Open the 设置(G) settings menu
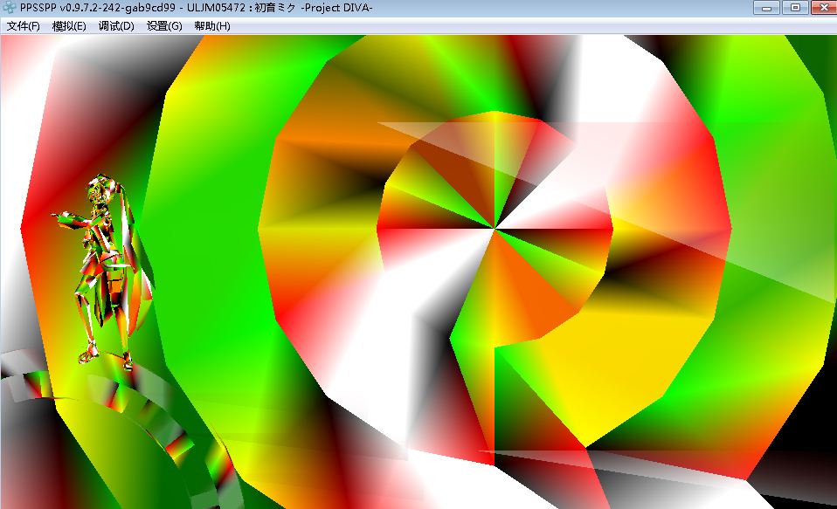Image resolution: width=837 pixels, height=509 pixels. 164,26
